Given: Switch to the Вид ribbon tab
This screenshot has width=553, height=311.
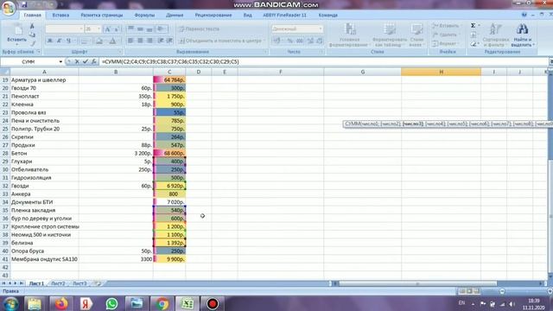Looking at the screenshot, I should coord(248,16).
